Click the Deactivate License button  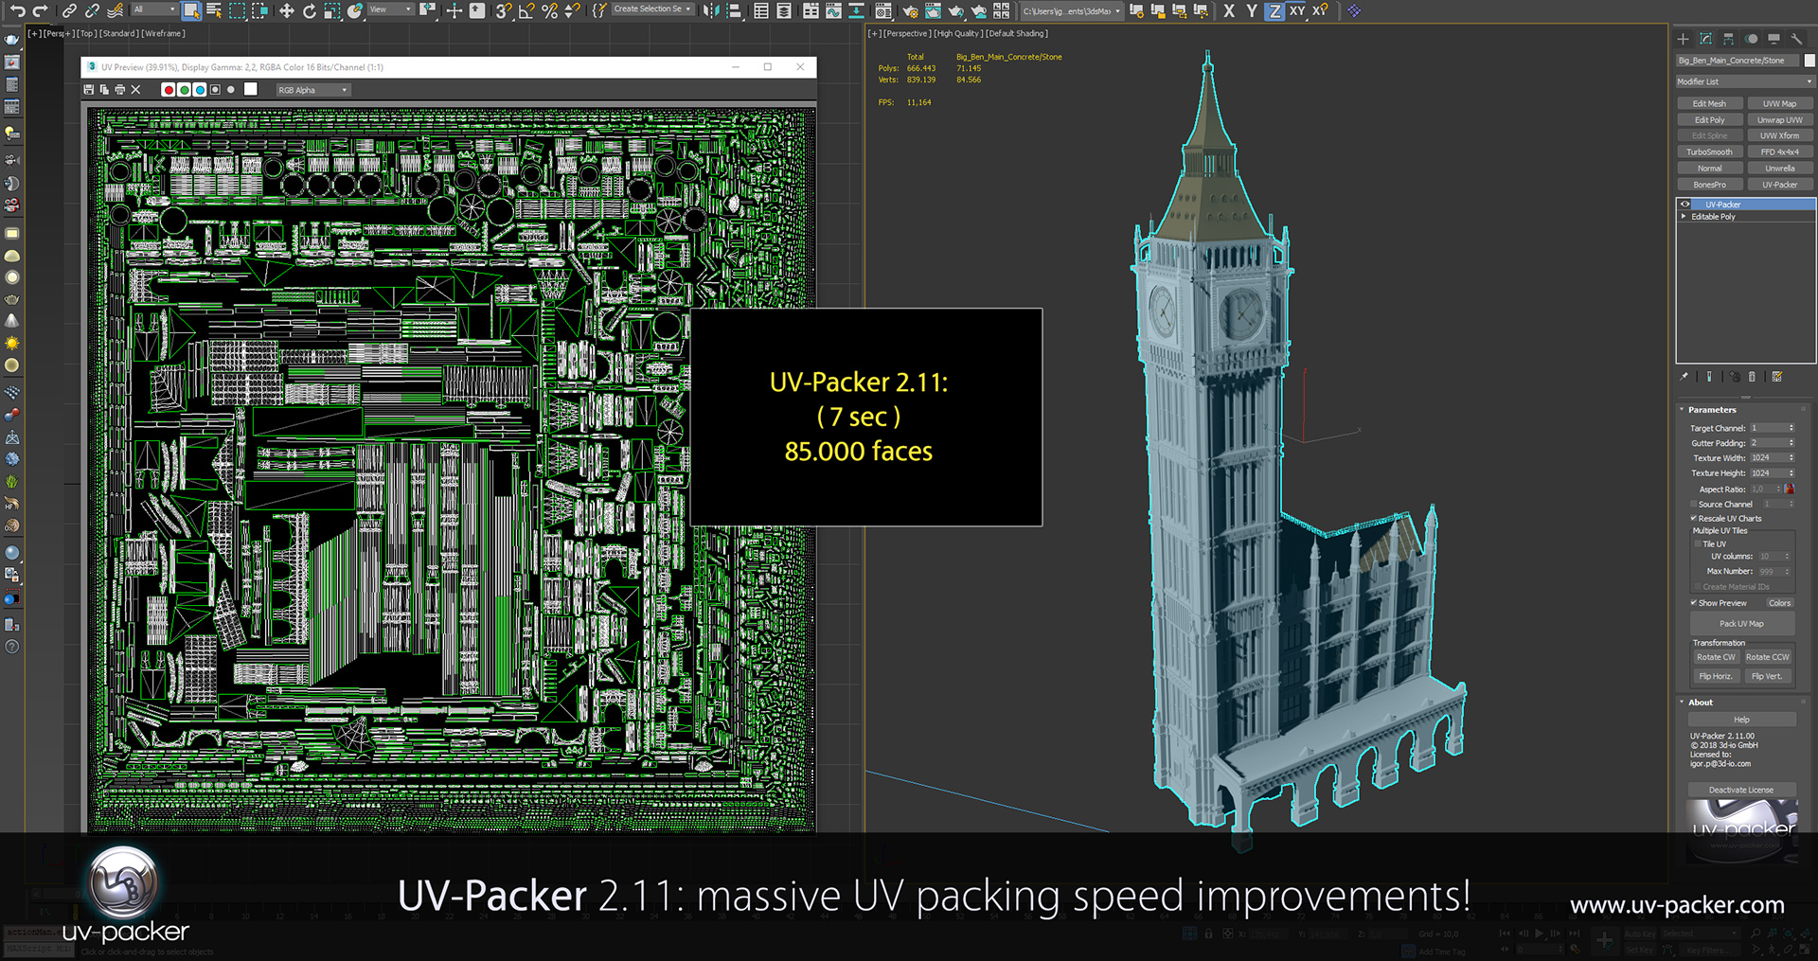[1742, 790]
